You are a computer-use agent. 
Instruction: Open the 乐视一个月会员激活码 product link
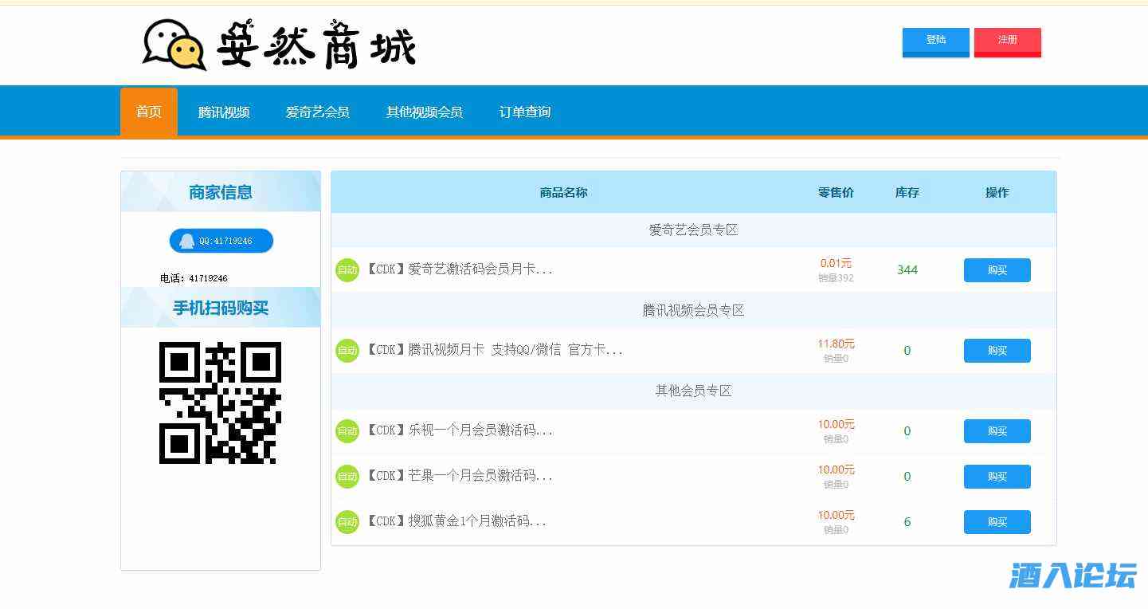pos(460,431)
